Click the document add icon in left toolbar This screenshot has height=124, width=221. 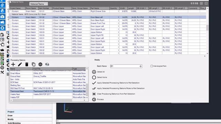(x=2, y=59)
